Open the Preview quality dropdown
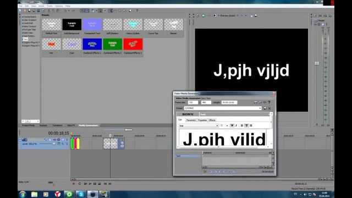Viewport: 352px width, 198px height. pyautogui.click(x=229, y=16)
